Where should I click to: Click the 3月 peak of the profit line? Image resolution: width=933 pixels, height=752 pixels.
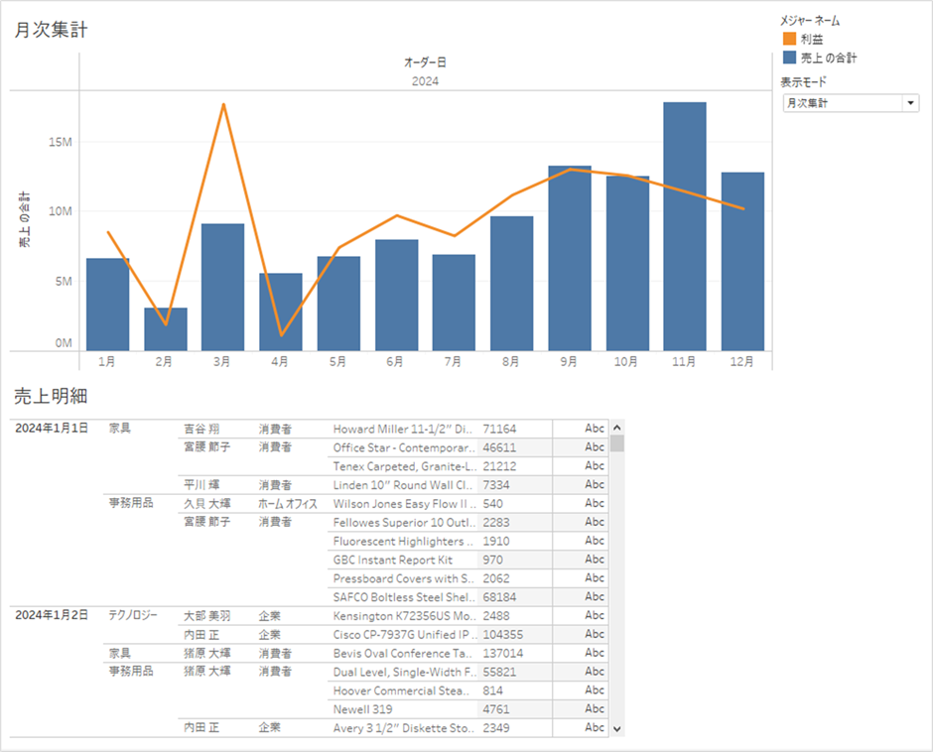223,105
